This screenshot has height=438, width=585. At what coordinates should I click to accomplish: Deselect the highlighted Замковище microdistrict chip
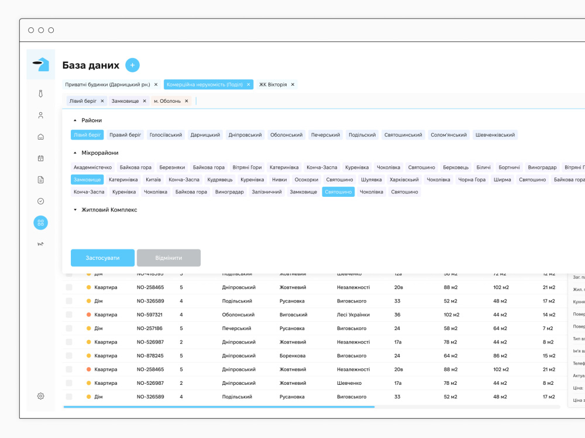point(87,179)
